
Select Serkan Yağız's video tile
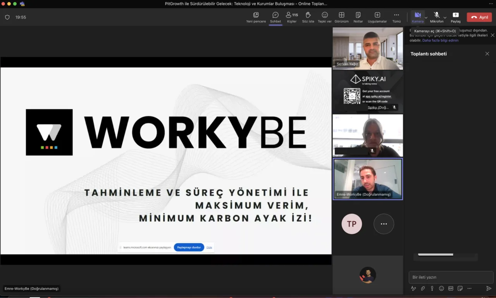click(x=368, y=48)
